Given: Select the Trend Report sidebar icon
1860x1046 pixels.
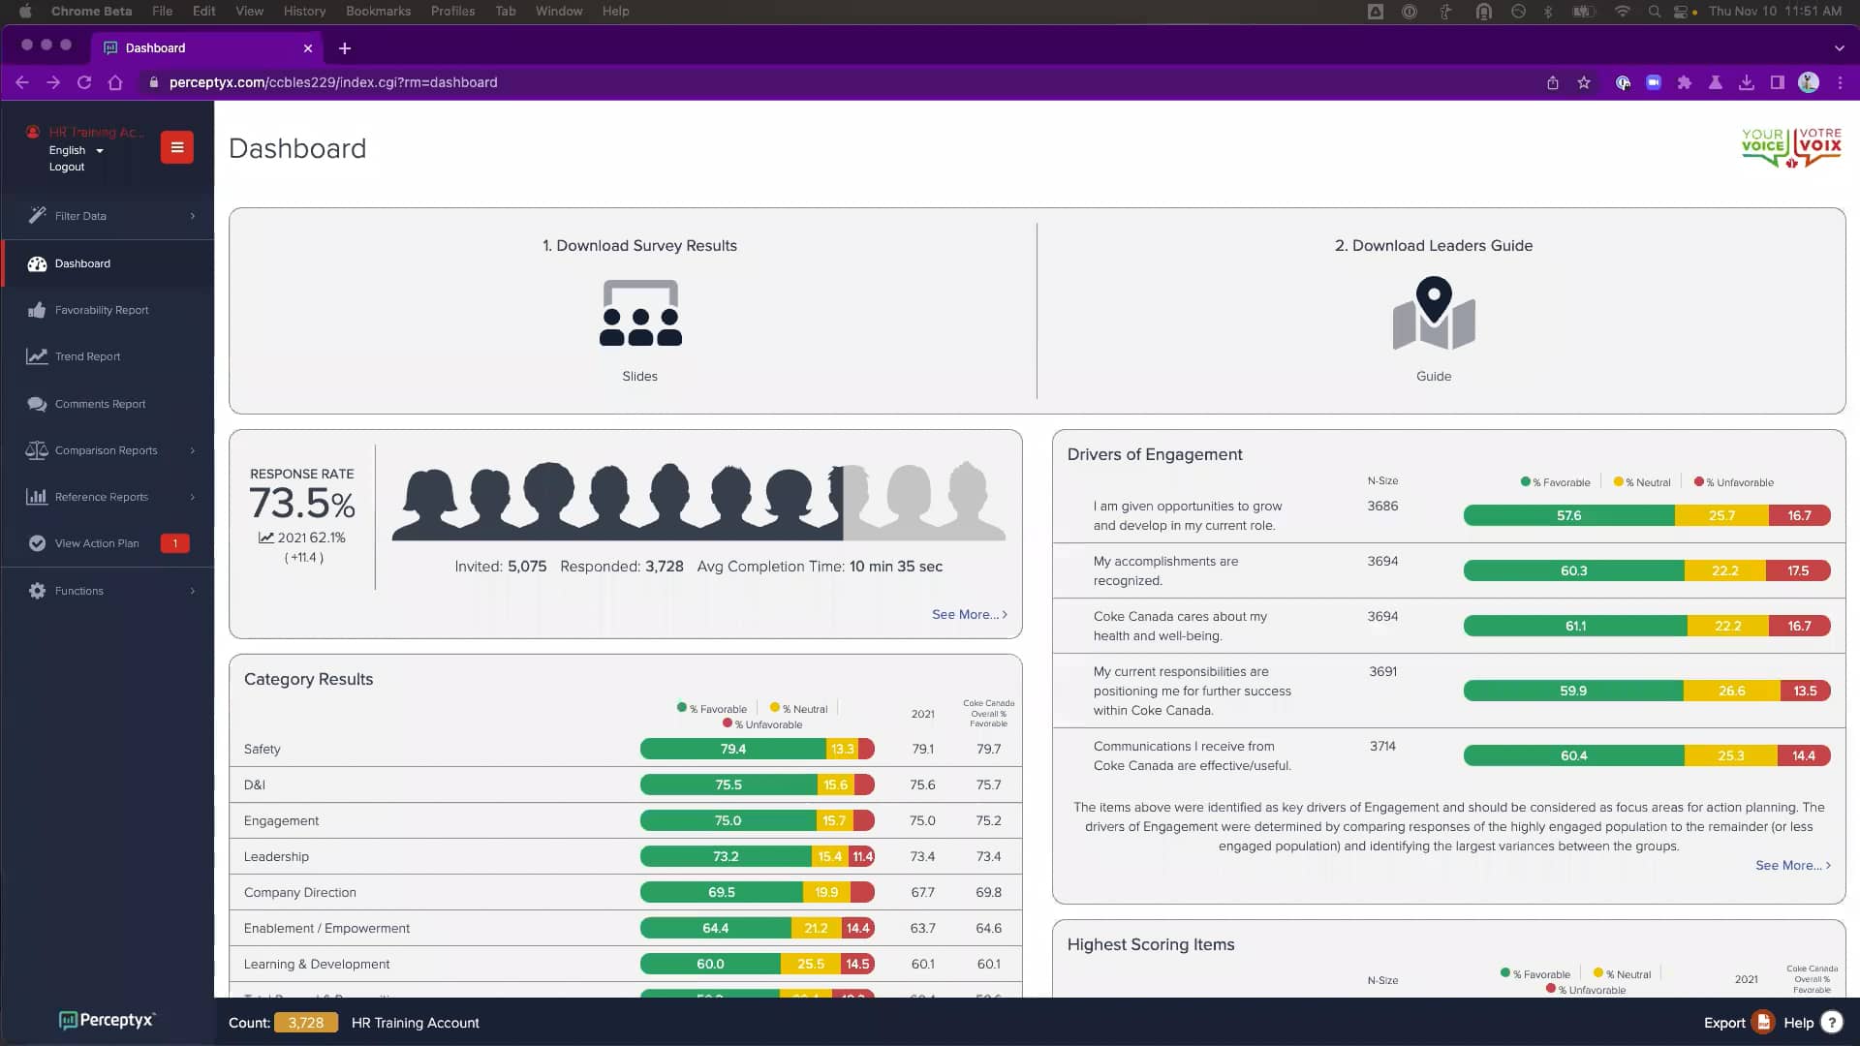Looking at the screenshot, I should pyautogui.click(x=36, y=356).
